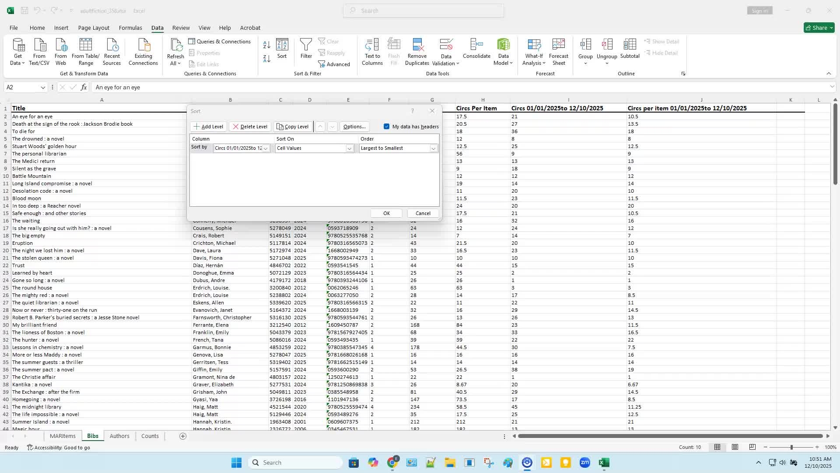The width and height of the screenshot is (840, 473).
Task: Click Sort A to Z icon
Action: pos(266,45)
